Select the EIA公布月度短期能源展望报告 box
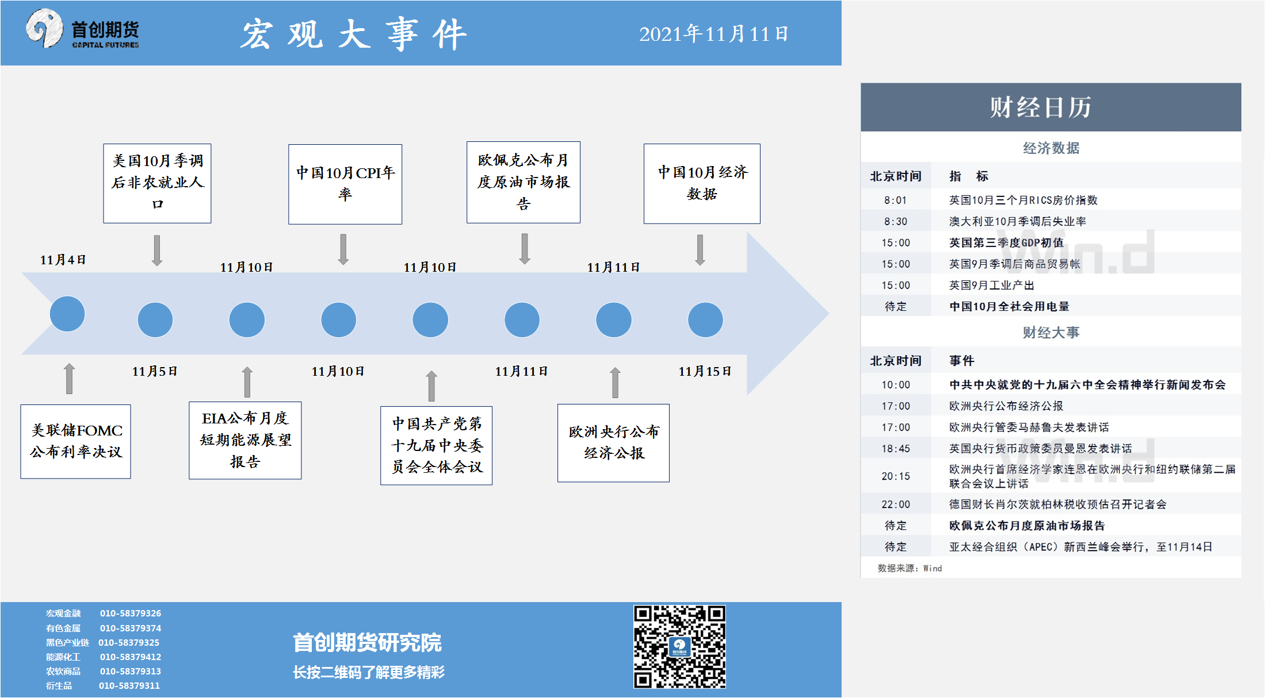Viewport: 1265px width, 698px height. (245, 440)
